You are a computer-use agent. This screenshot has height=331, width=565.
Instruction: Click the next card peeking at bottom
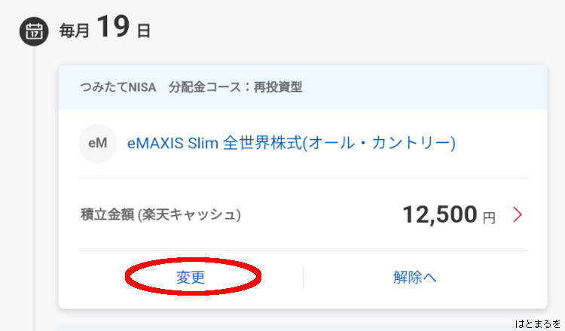(303, 329)
